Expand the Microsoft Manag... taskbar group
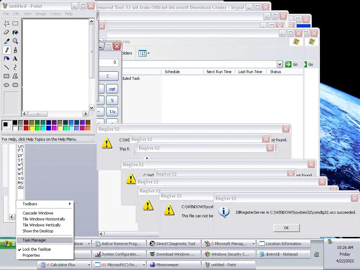The image size is (360, 270). [253, 244]
